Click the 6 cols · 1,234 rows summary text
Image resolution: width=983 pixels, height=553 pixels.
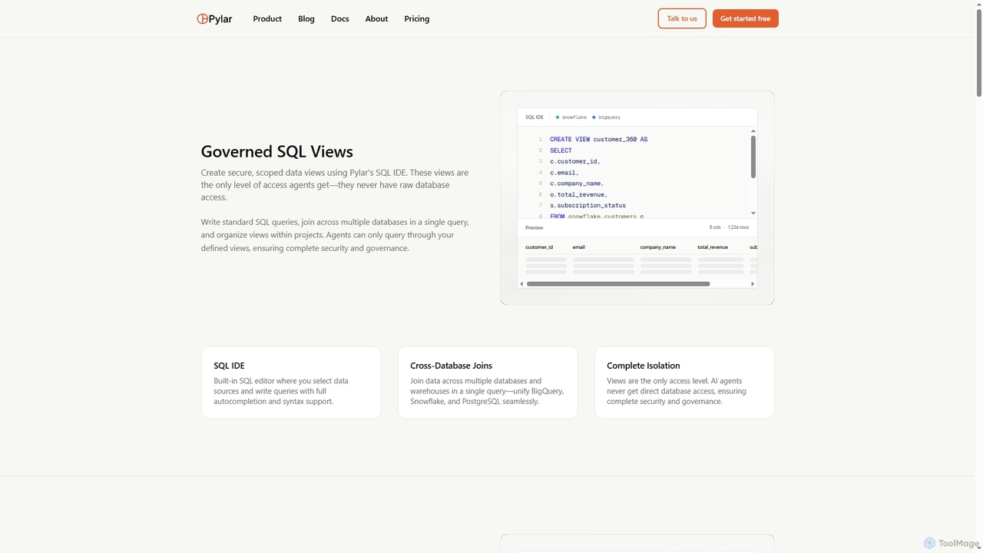[729, 227]
